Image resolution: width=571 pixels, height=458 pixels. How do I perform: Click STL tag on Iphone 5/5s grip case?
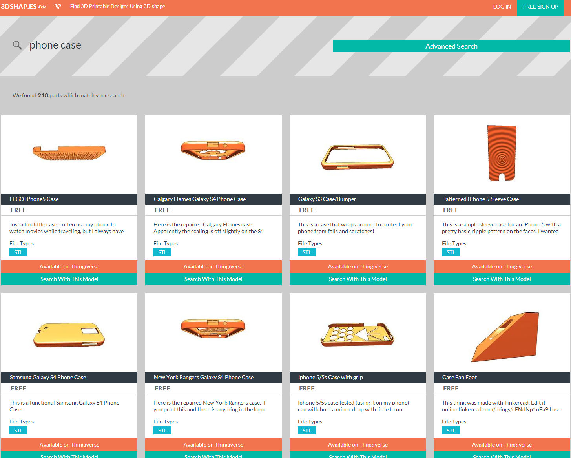point(307,431)
